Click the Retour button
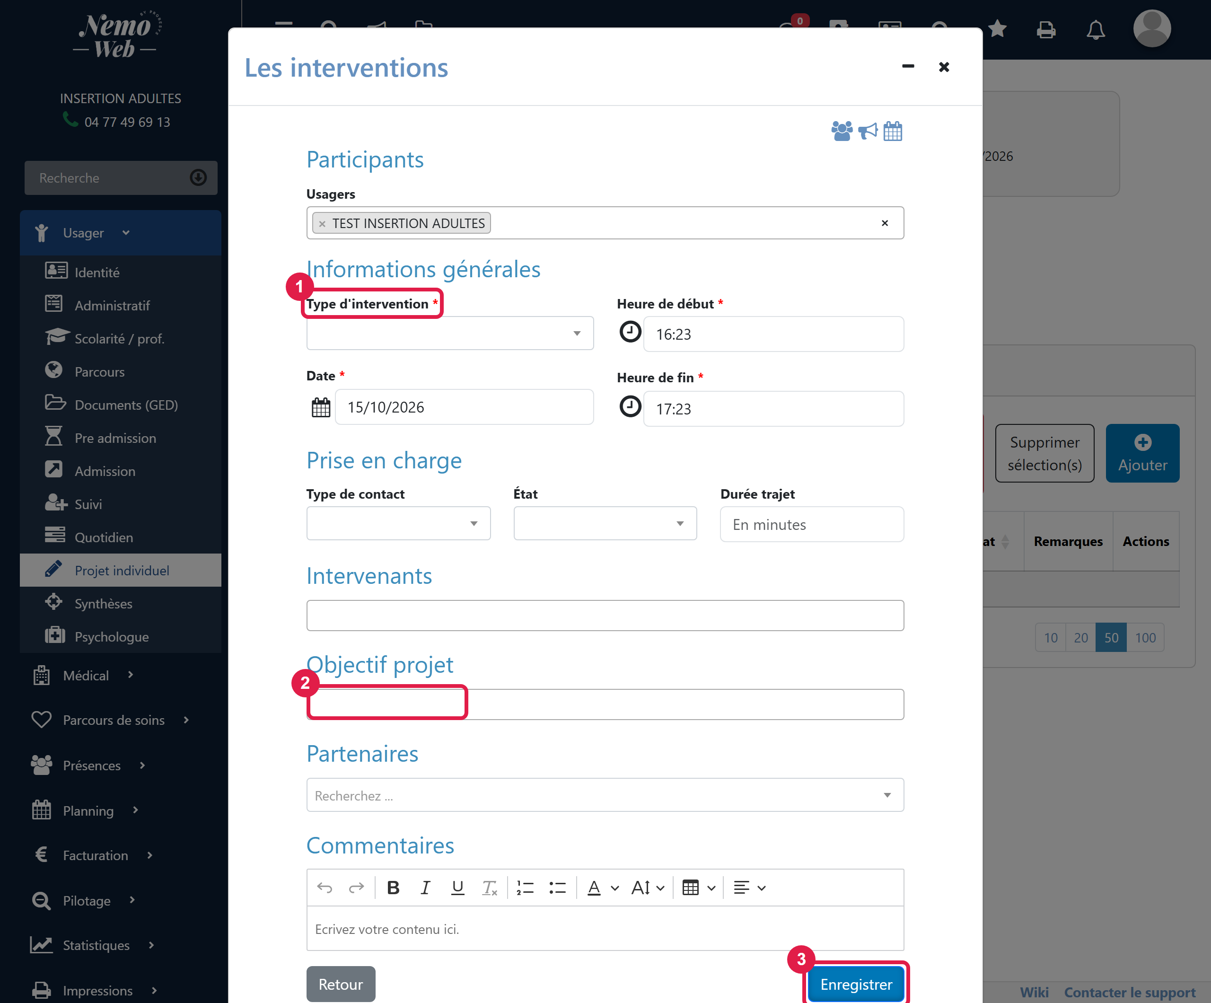The image size is (1211, 1003). coord(341,984)
